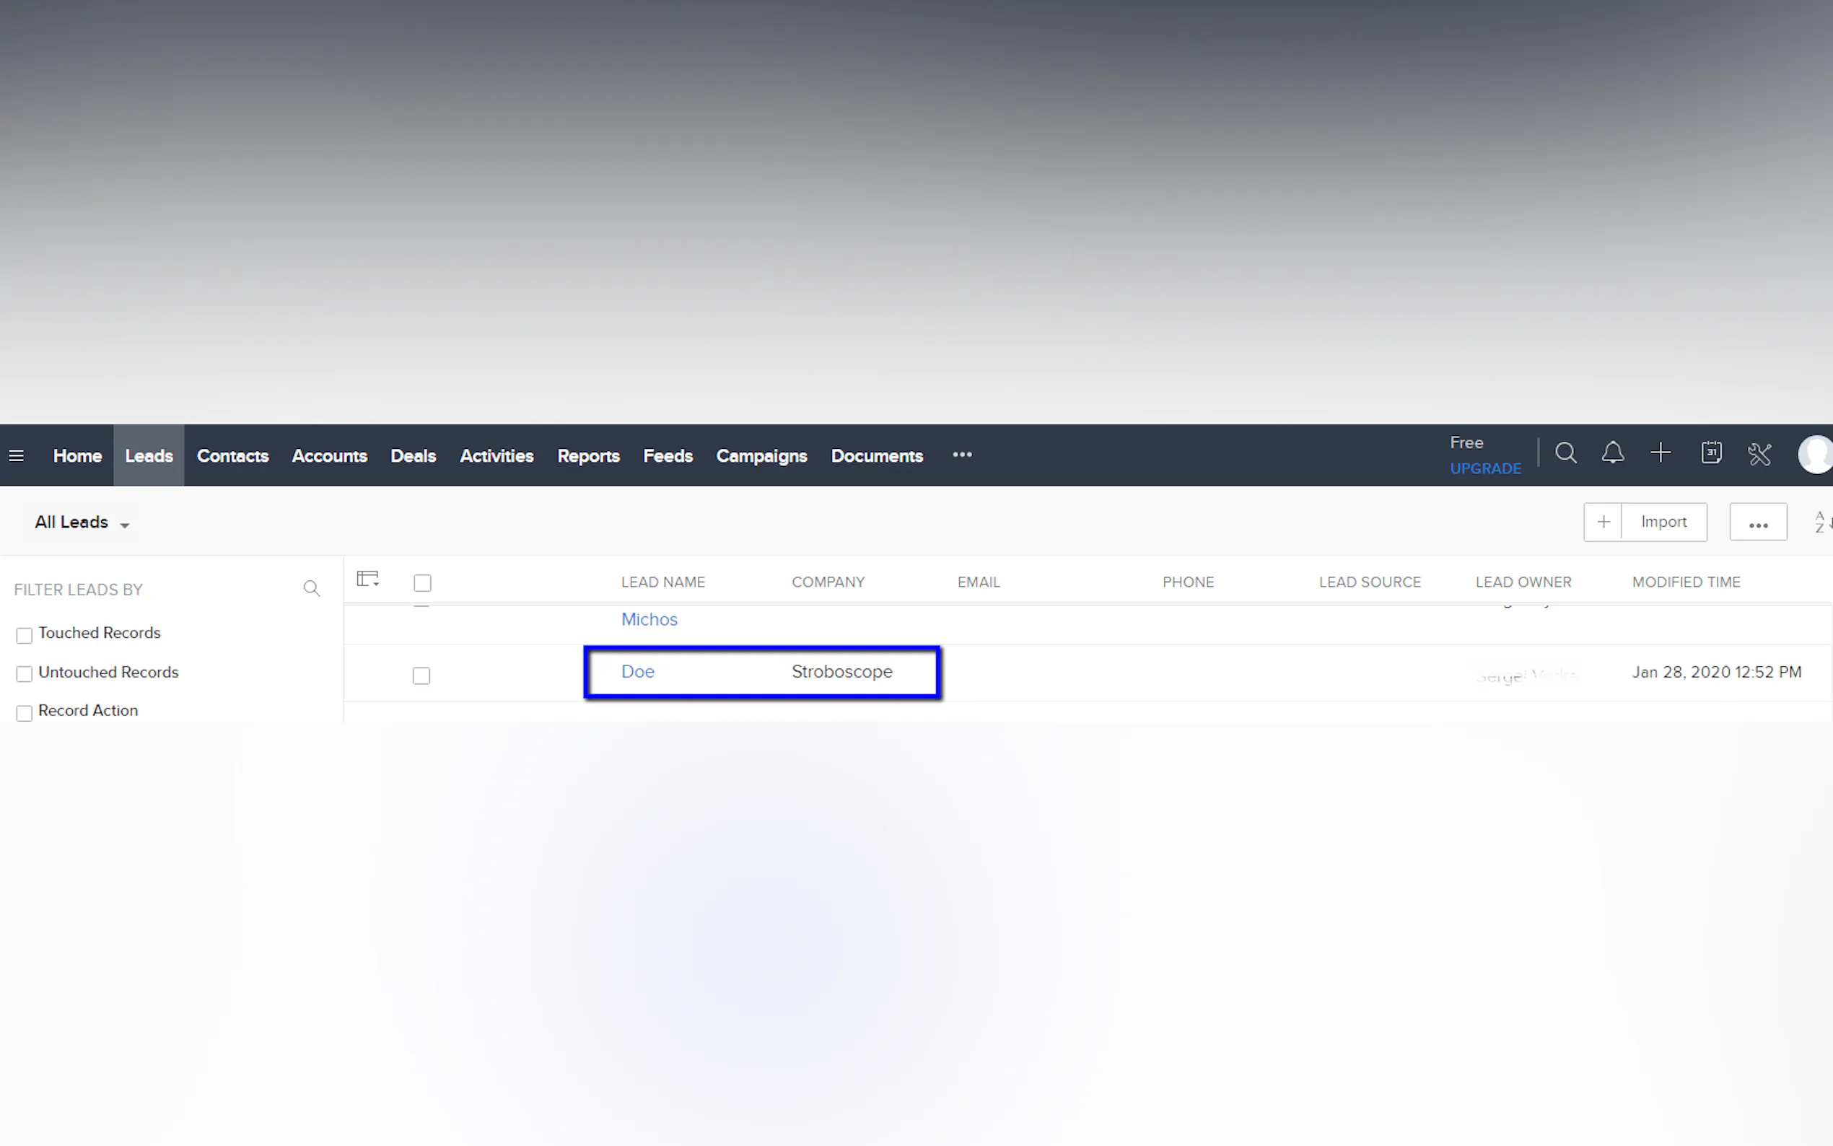Open the setup tools icon
The height and width of the screenshot is (1146, 1833).
[1759, 454]
